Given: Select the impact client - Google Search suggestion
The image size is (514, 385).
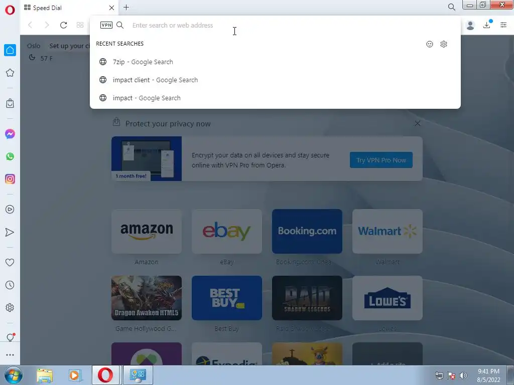Looking at the screenshot, I should [275, 80].
